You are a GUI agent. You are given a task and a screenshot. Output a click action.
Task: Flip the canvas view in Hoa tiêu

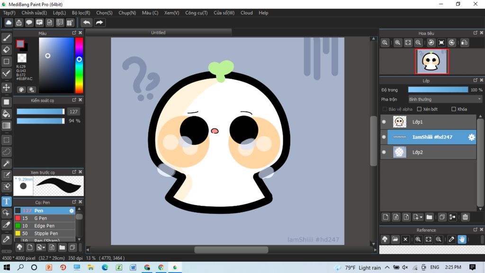(x=464, y=43)
